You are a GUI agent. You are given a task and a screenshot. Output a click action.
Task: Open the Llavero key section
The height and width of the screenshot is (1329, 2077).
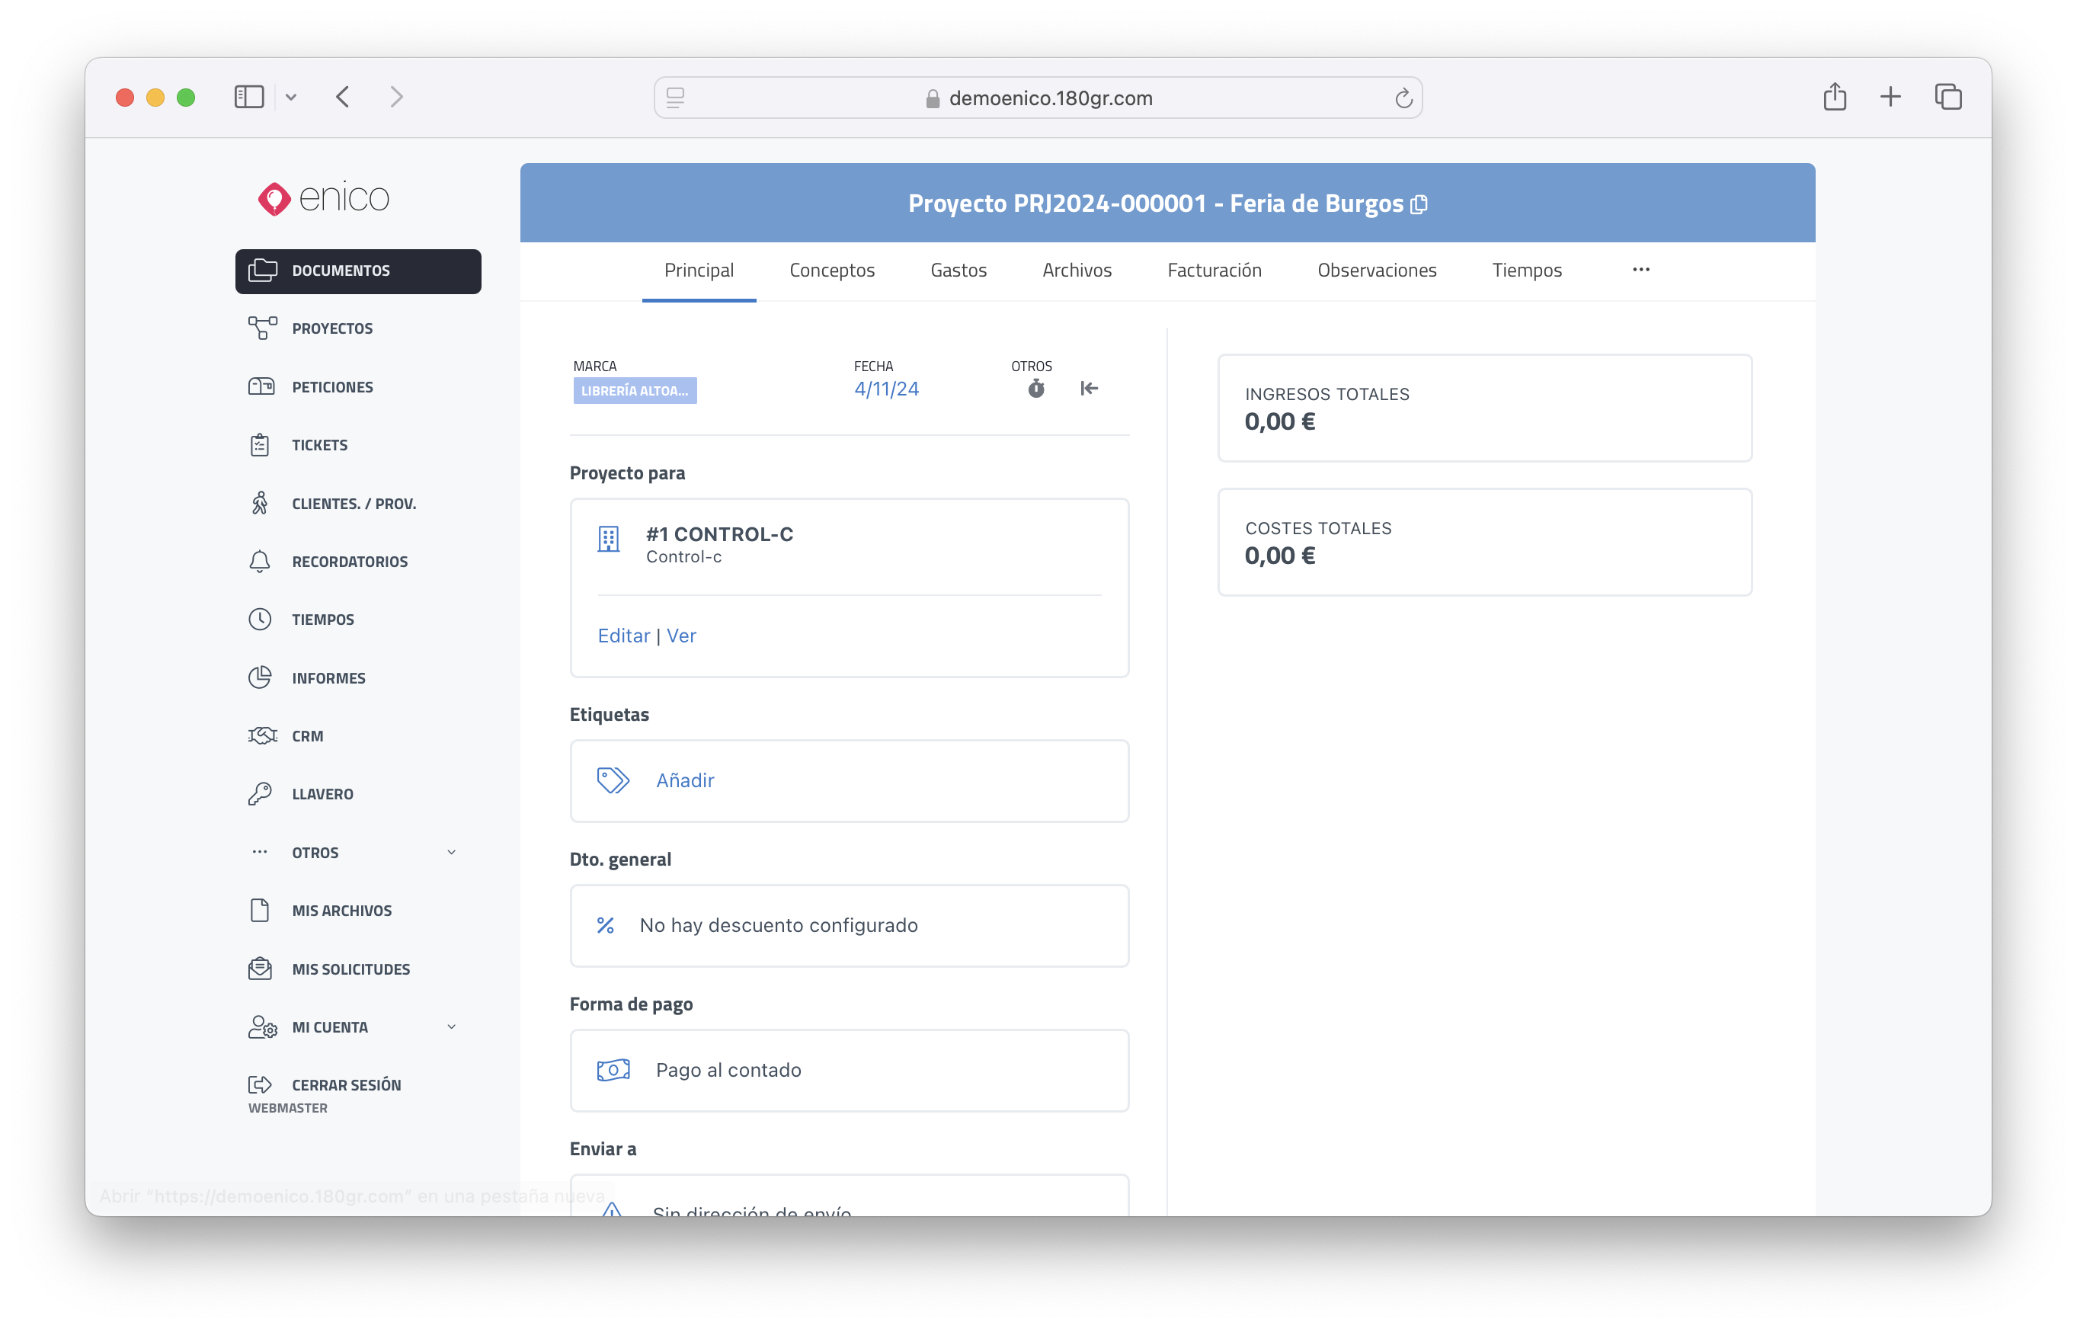tap(260, 794)
